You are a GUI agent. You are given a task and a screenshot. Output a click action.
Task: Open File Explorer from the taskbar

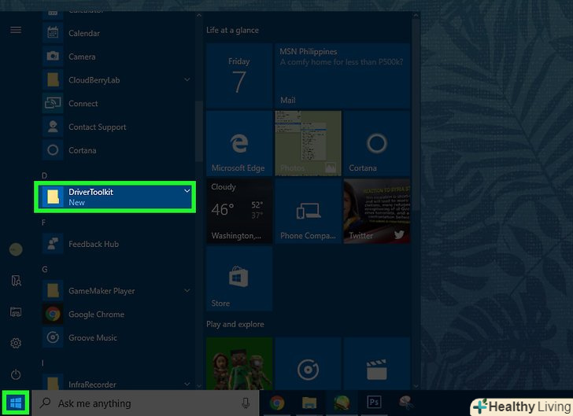tap(309, 403)
